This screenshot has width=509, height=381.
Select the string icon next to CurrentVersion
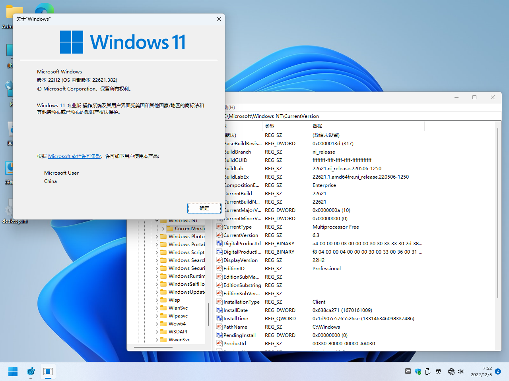(x=219, y=235)
